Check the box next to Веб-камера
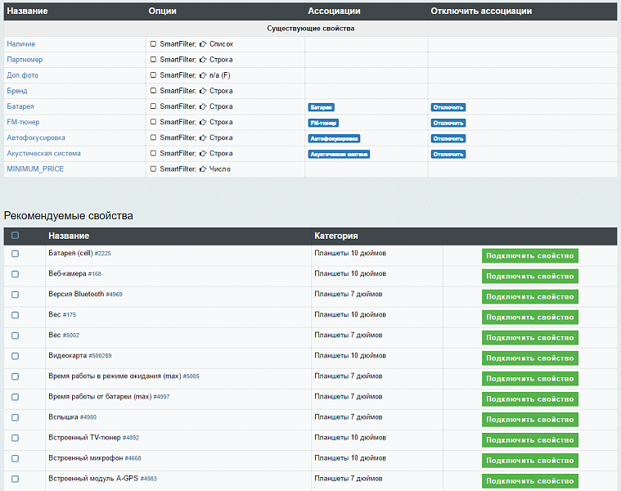The image size is (621, 491). click(x=15, y=274)
